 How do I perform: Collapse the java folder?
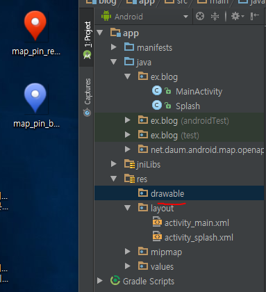coord(113,62)
